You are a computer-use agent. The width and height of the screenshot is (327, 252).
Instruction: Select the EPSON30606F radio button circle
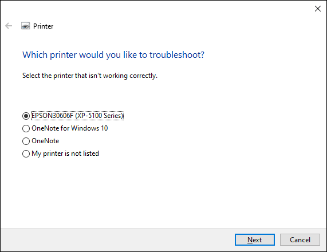pos(26,116)
